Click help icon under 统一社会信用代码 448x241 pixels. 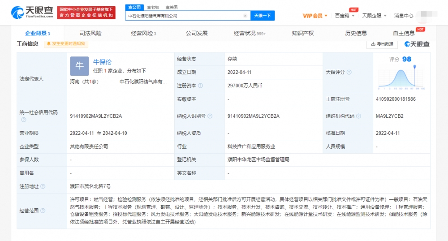[24, 120]
